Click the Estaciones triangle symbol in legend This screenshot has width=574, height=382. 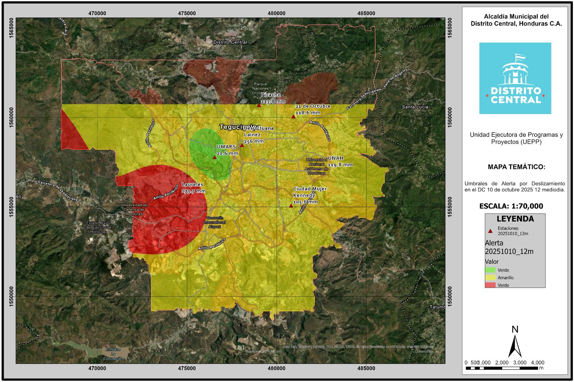tap(490, 231)
